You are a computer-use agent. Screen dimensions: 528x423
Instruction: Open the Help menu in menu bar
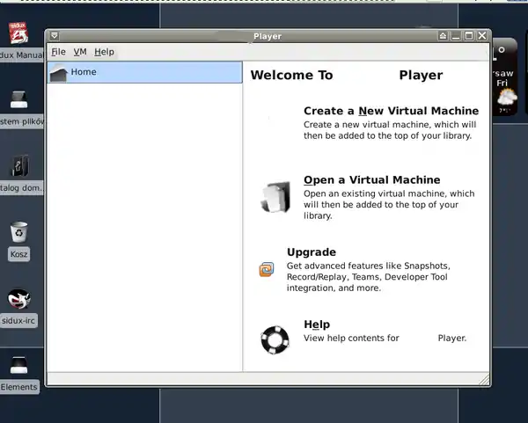[104, 52]
